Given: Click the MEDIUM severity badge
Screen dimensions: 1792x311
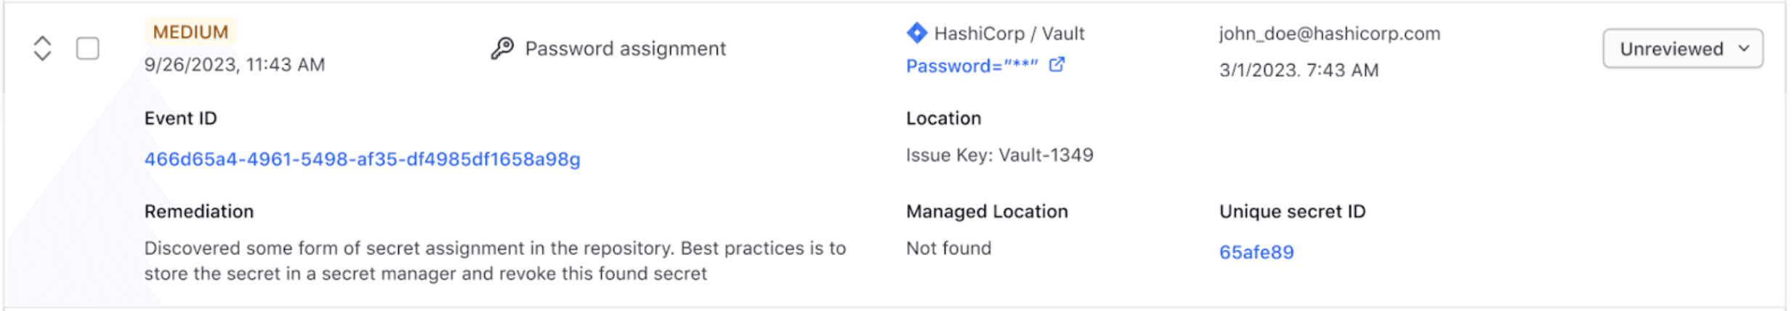Looking at the screenshot, I should pyautogui.click(x=190, y=32).
